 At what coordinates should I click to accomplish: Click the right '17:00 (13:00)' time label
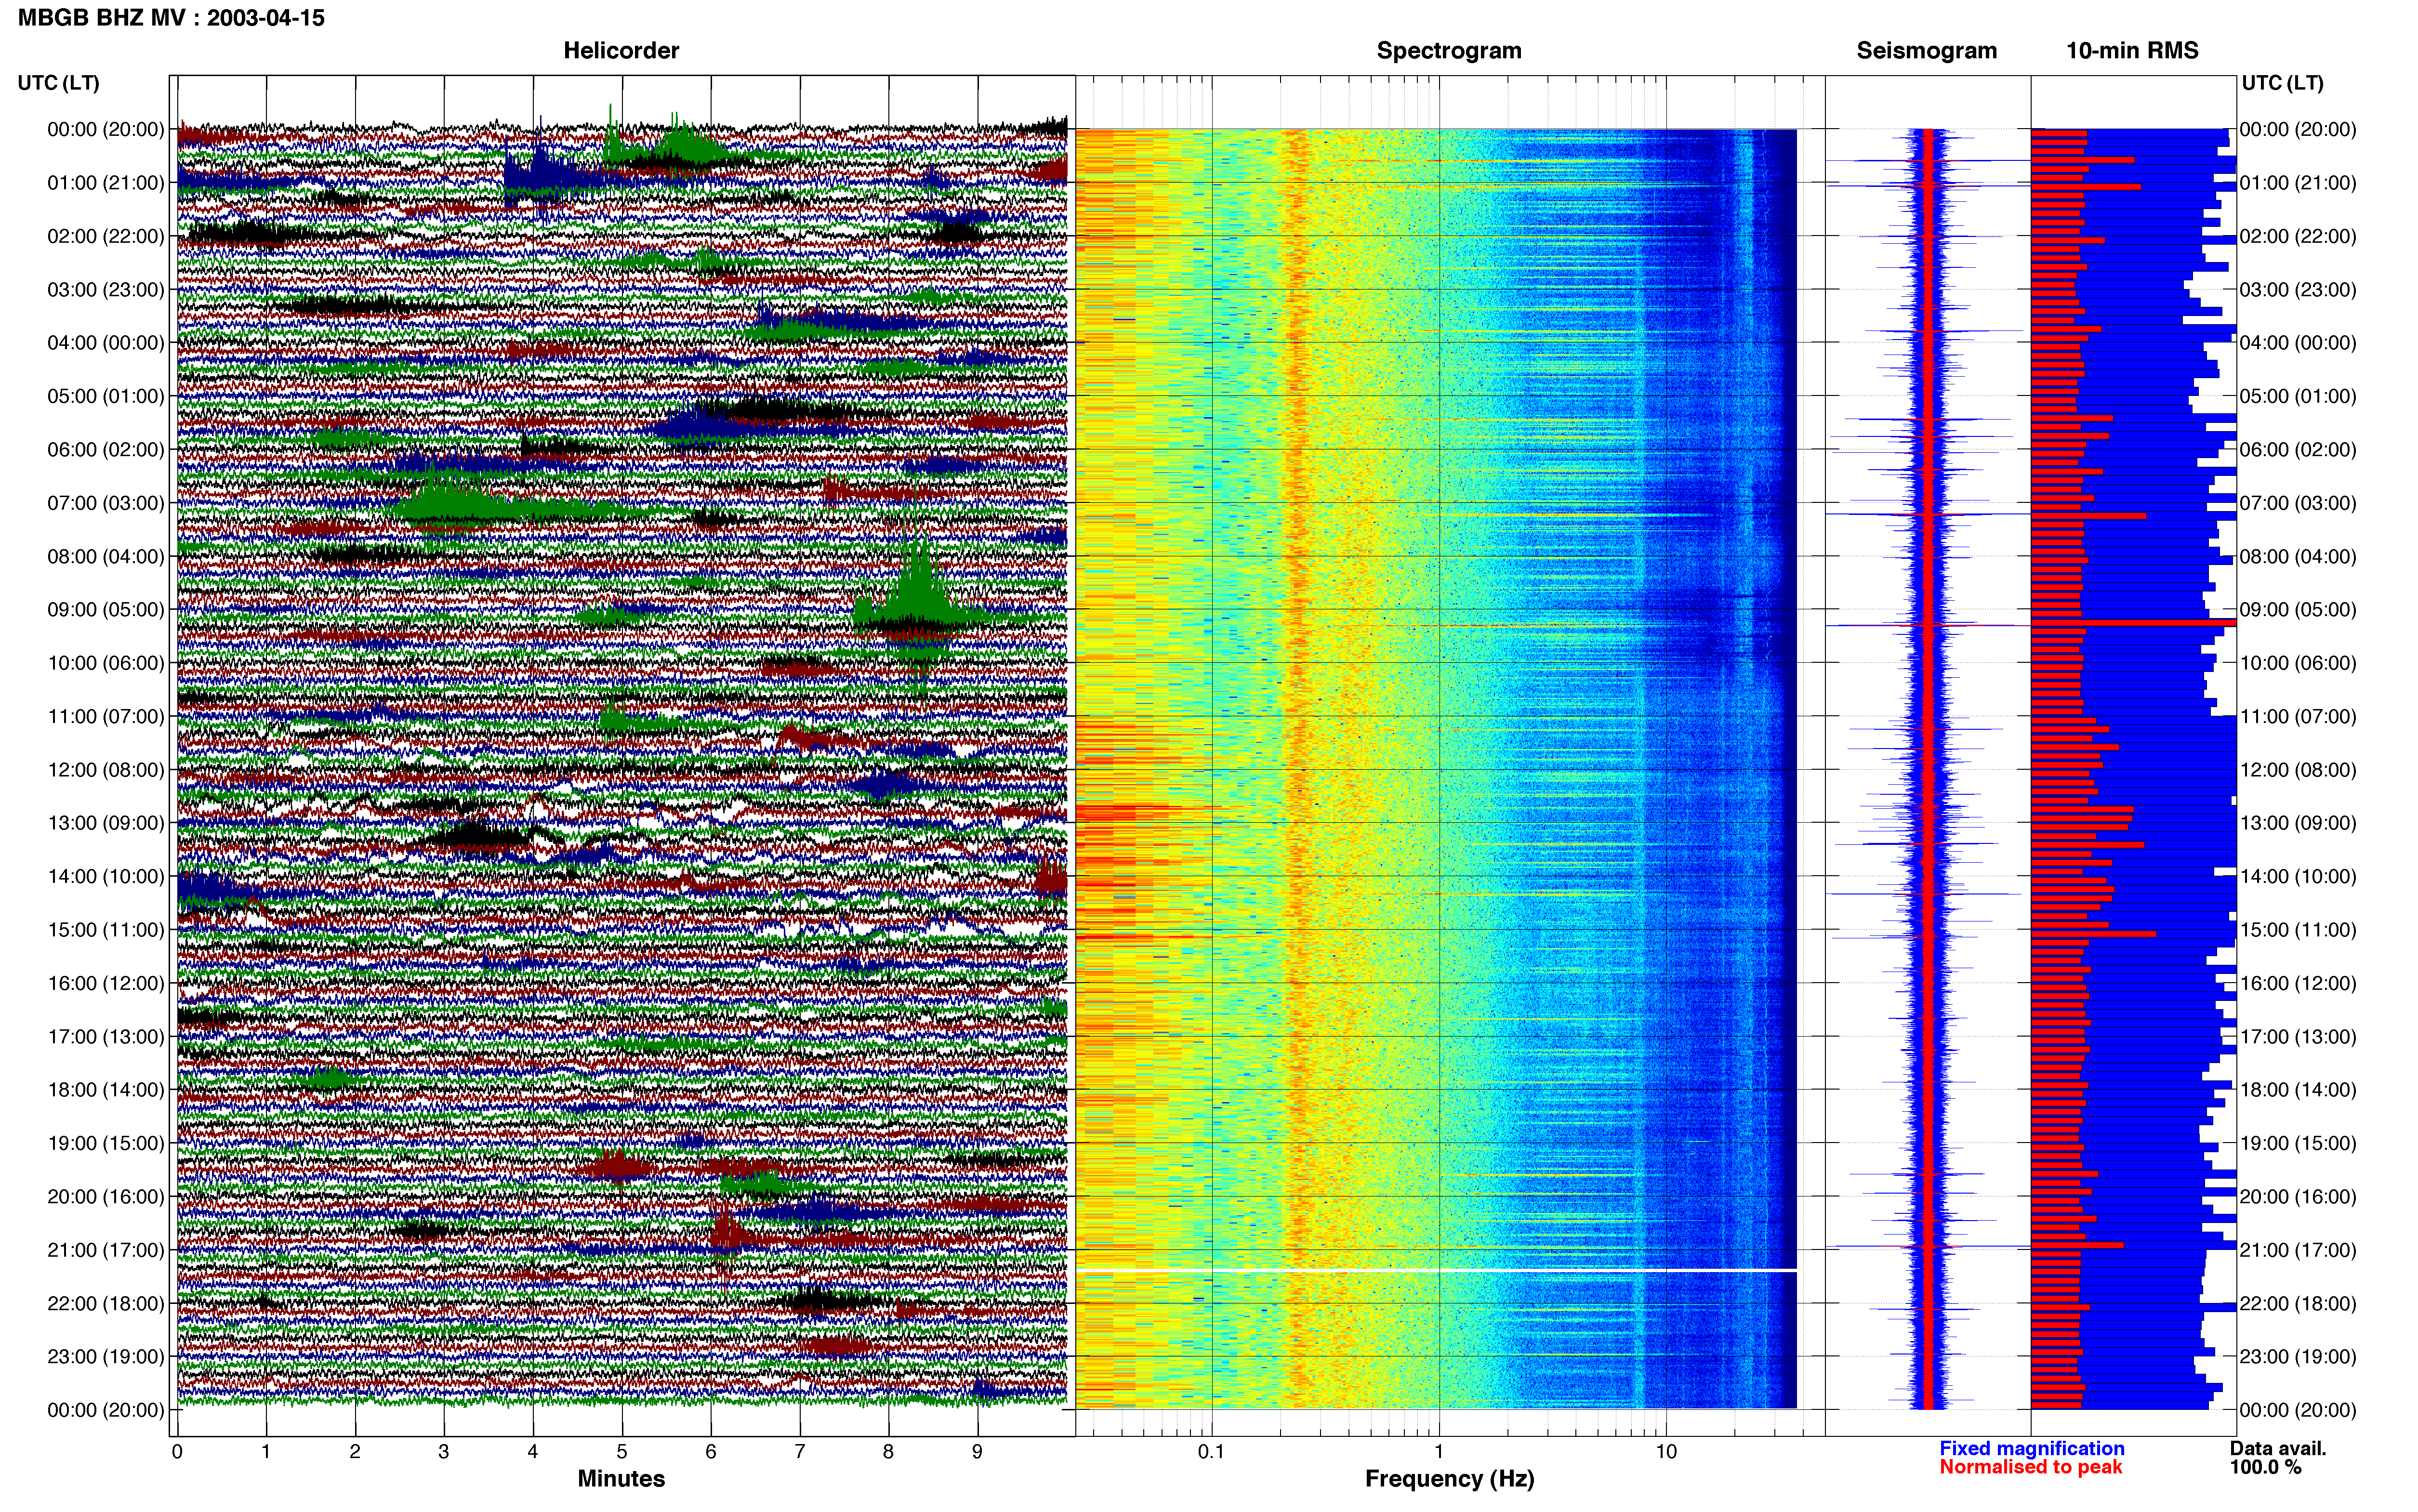click(2298, 1036)
